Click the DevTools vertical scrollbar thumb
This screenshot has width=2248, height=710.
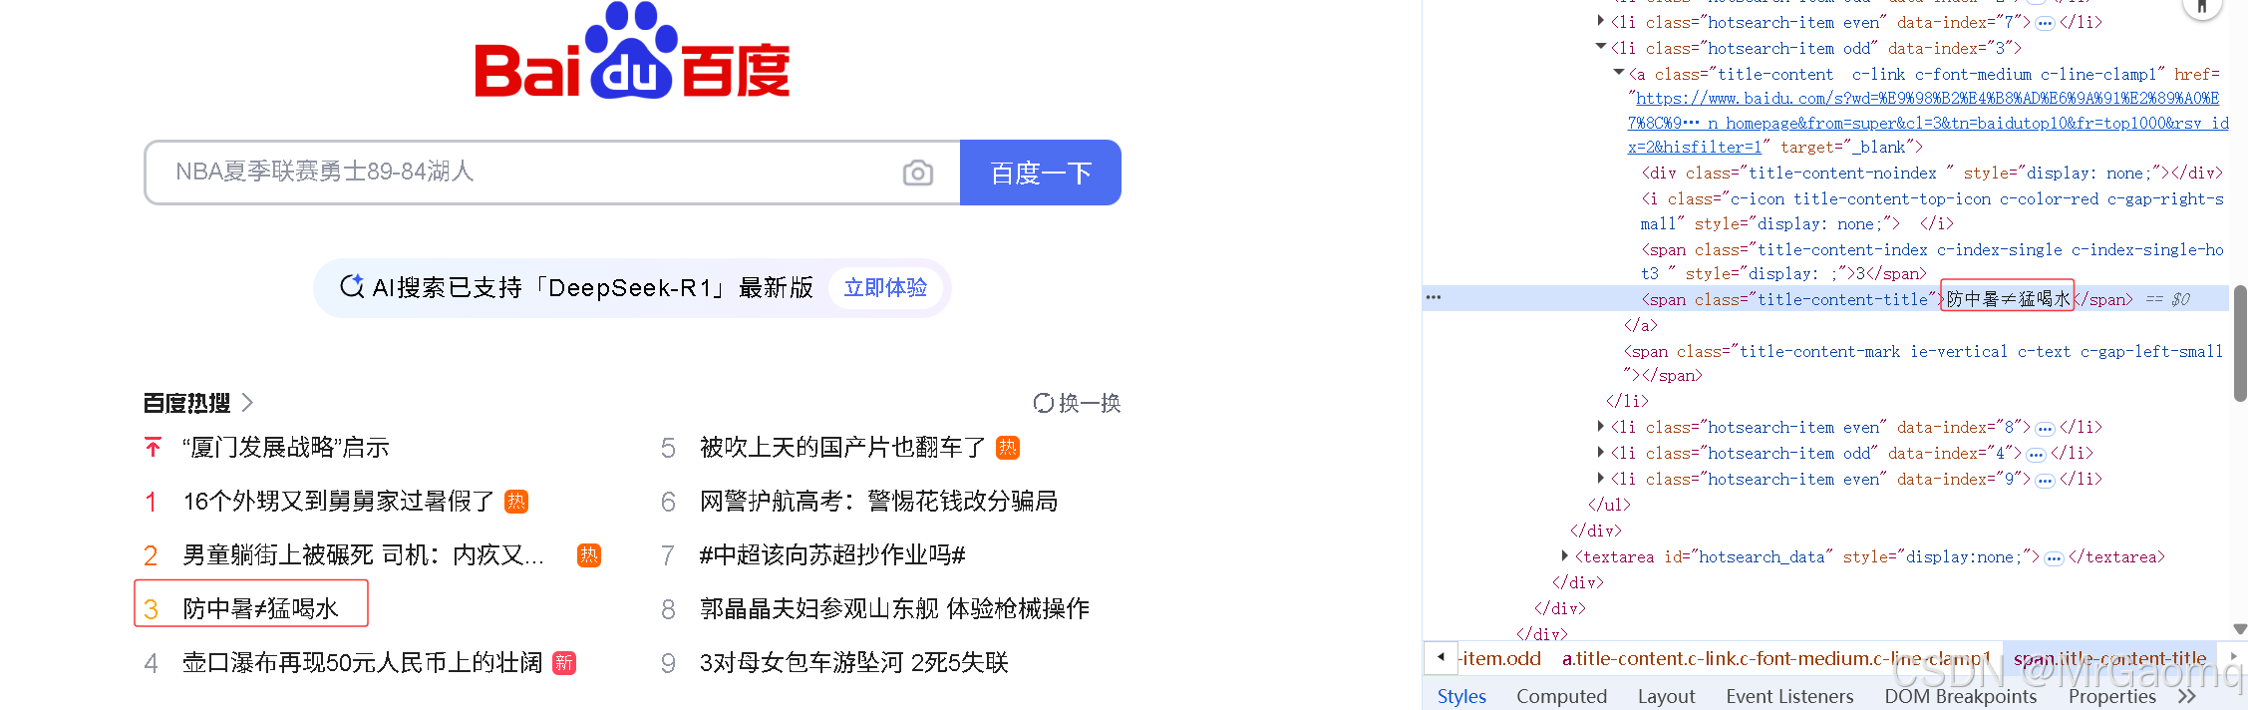pos(2240,343)
